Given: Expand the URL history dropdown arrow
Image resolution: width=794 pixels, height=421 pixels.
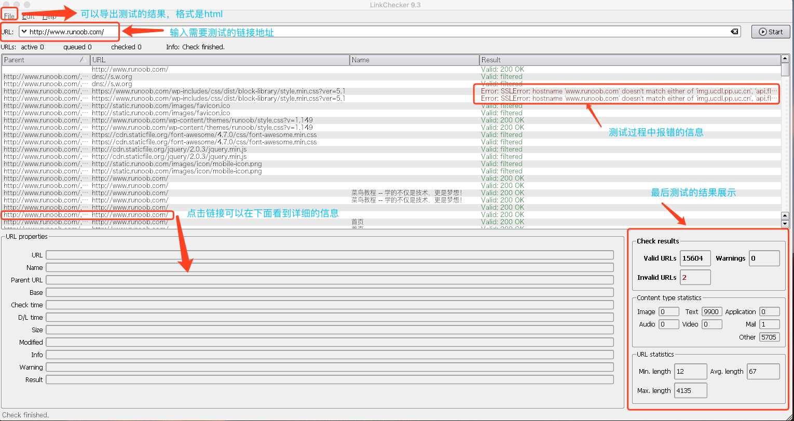Looking at the screenshot, I should point(24,32).
